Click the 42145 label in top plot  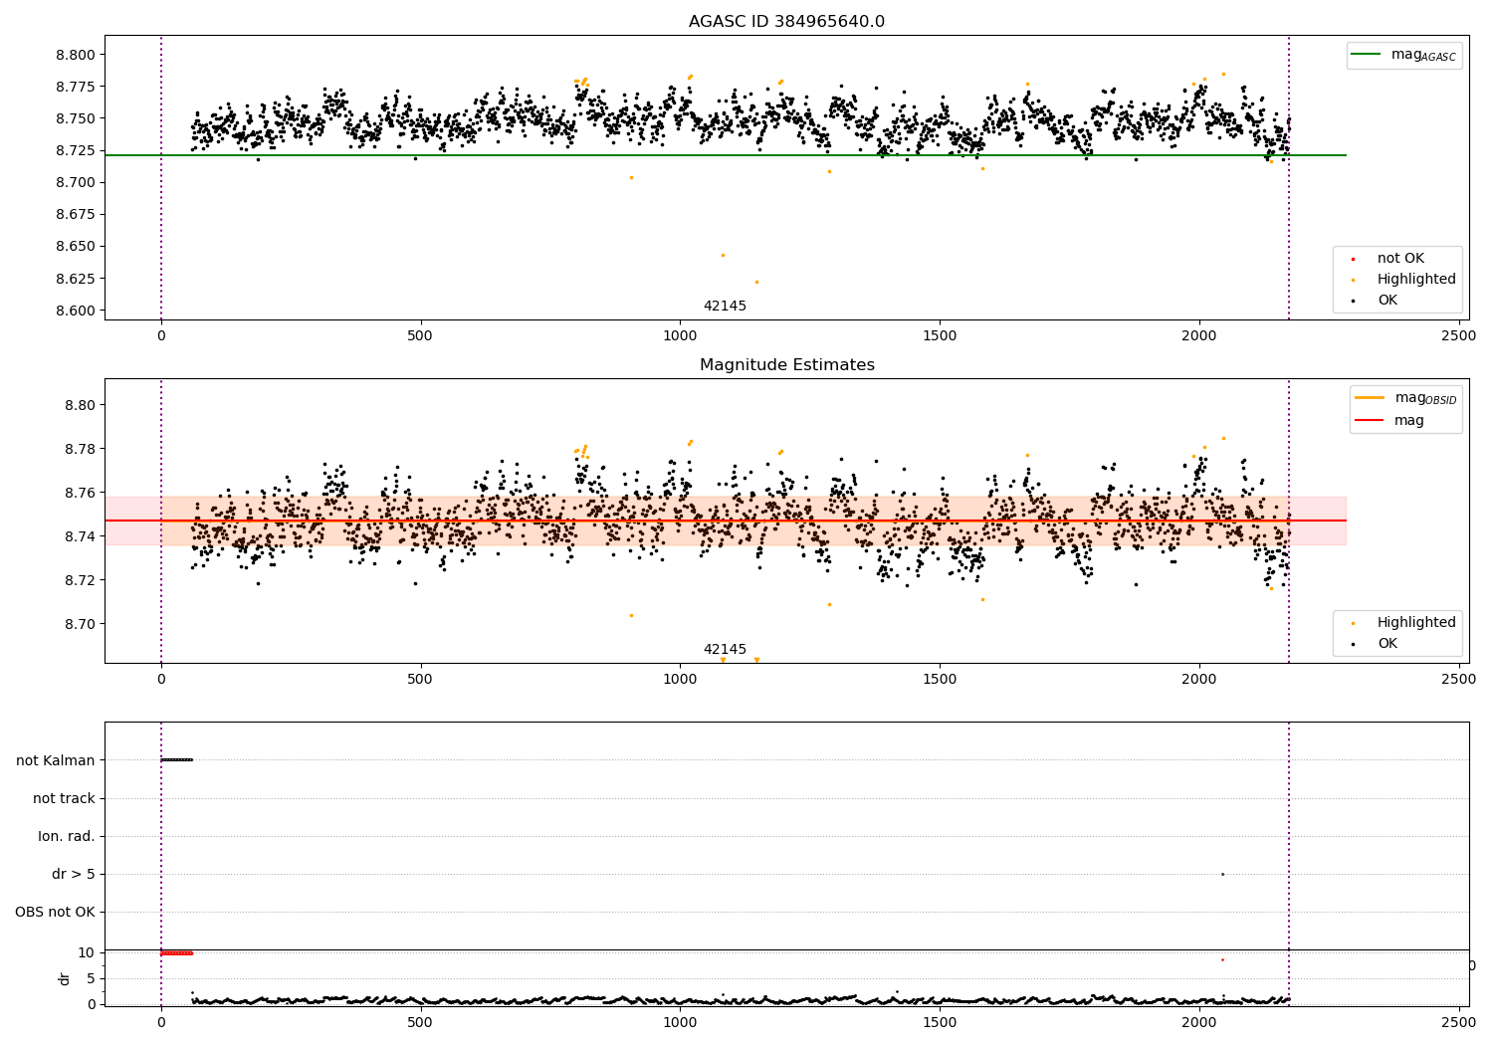[725, 307]
